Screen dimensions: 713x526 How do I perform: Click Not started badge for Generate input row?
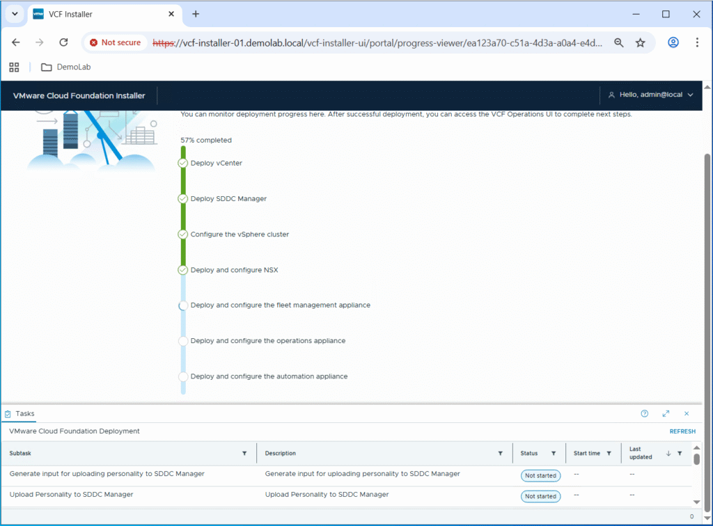click(540, 476)
